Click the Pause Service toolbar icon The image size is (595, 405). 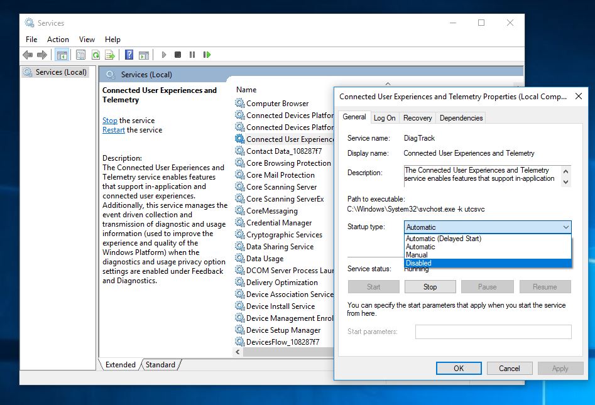(x=192, y=55)
